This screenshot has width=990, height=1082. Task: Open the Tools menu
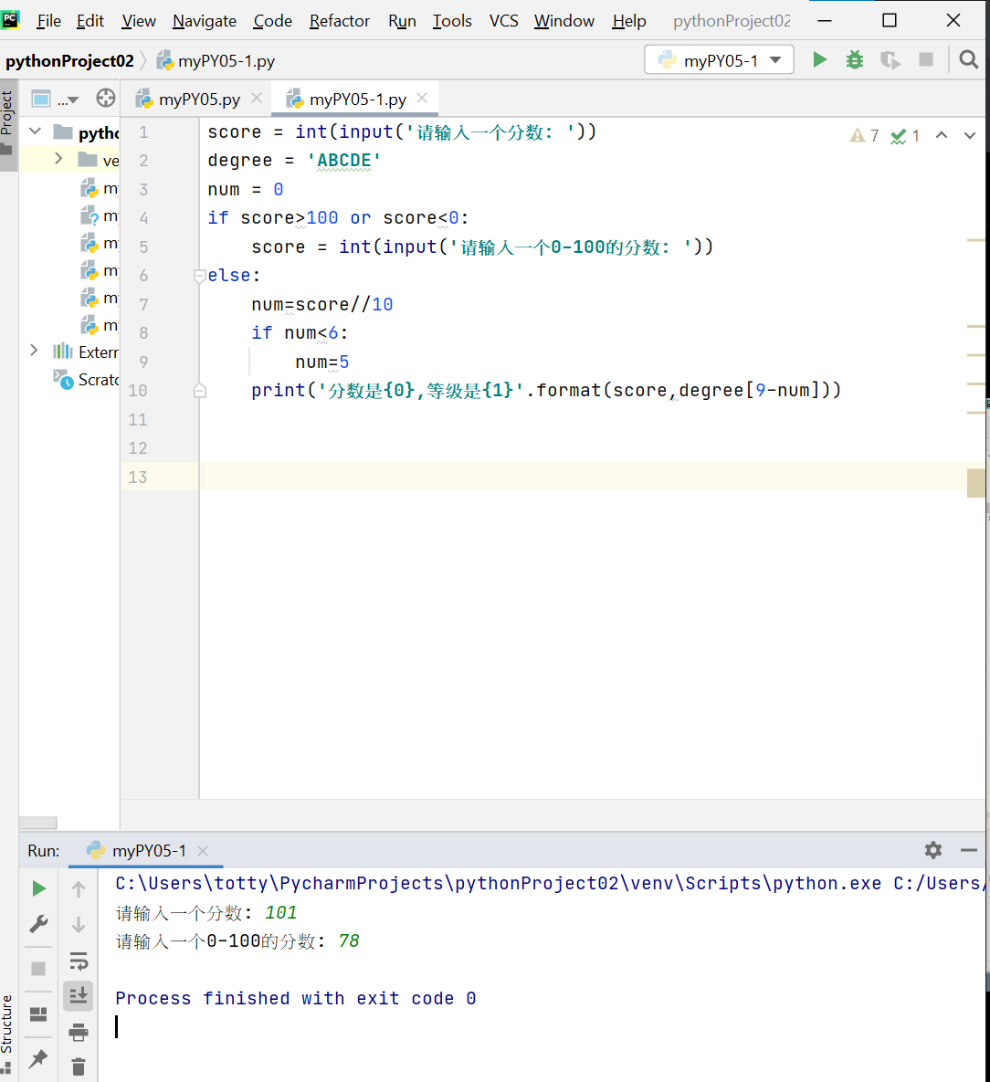(452, 21)
